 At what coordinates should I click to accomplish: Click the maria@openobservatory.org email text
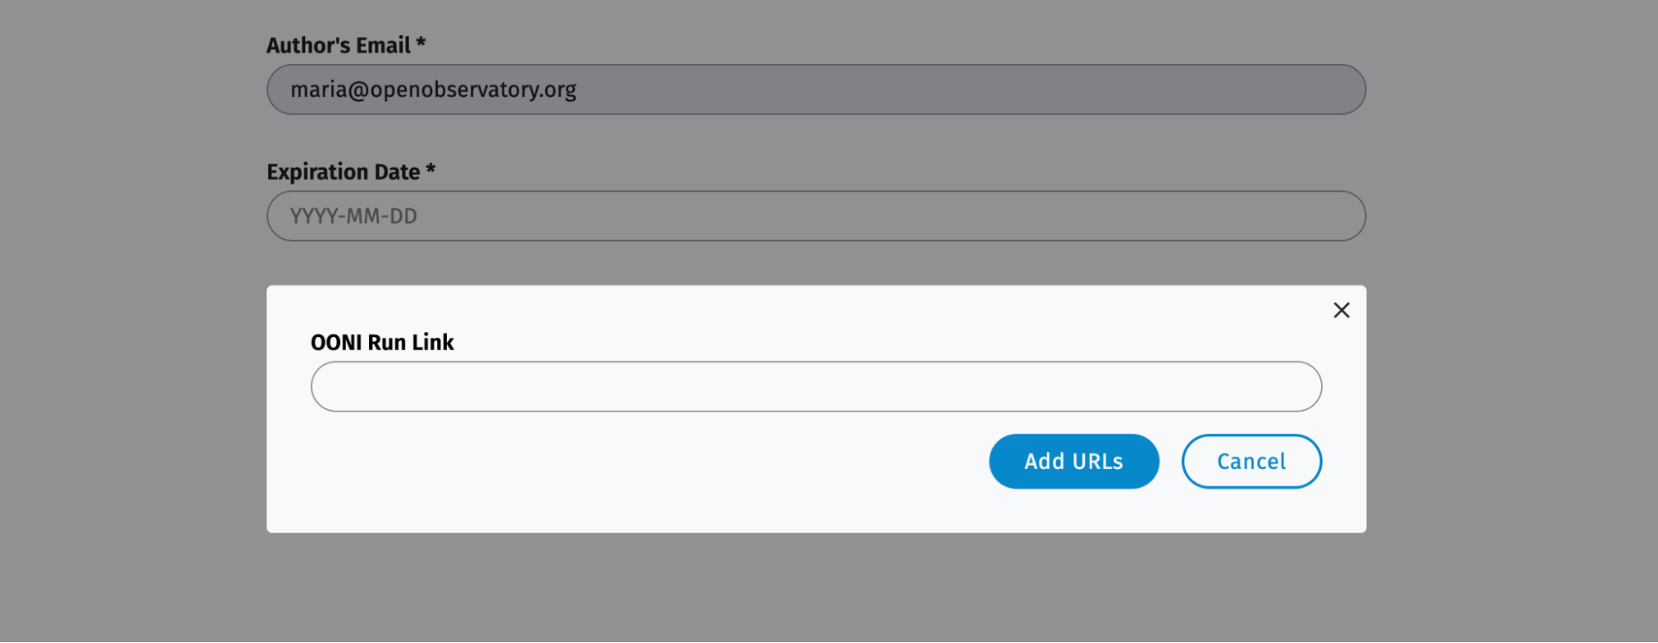click(433, 90)
